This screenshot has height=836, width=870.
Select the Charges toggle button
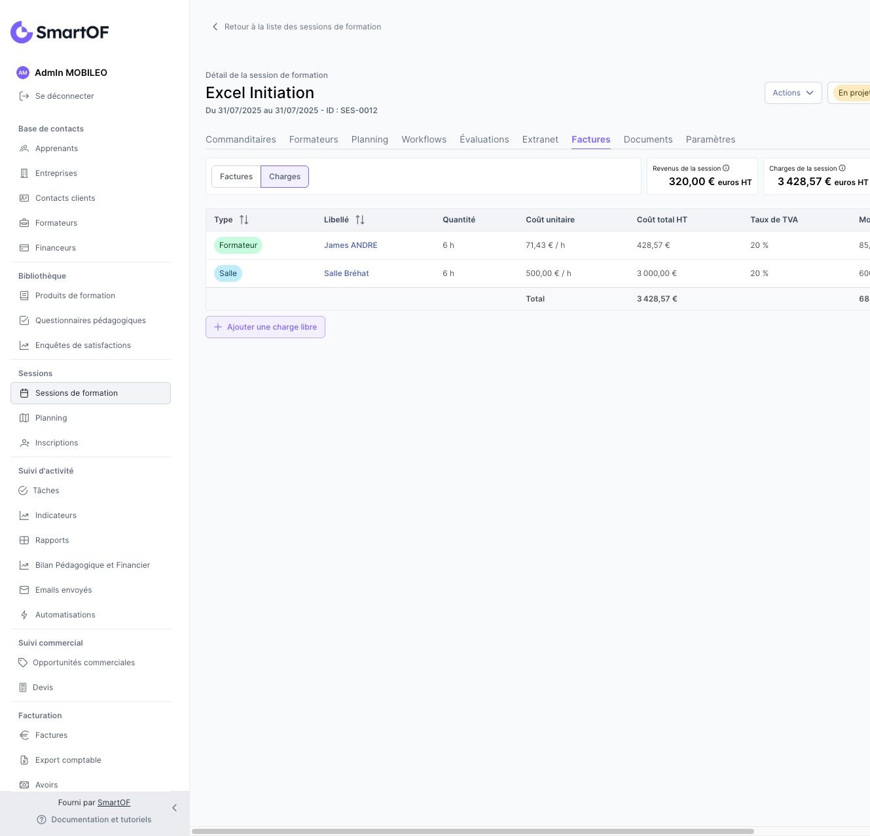pos(285,177)
